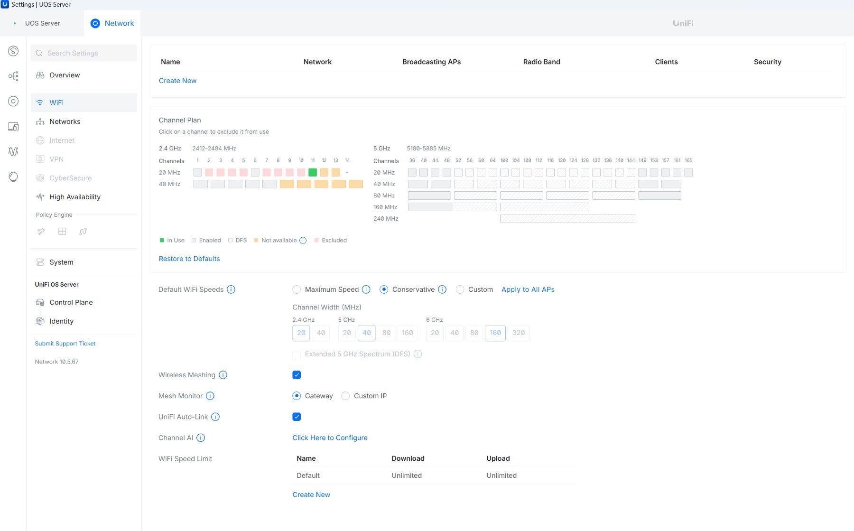This screenshot has height=531, width=854.
Task: Click Create New under the WiFi table
Action: pos(177,81)
